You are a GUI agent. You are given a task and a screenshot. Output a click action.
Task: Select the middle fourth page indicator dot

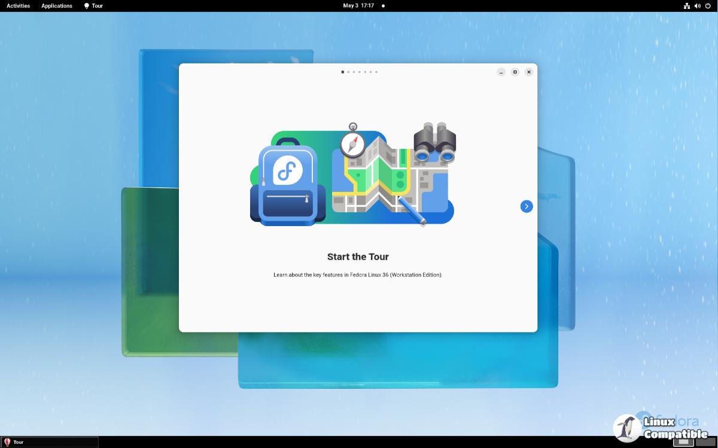(360, 72)
